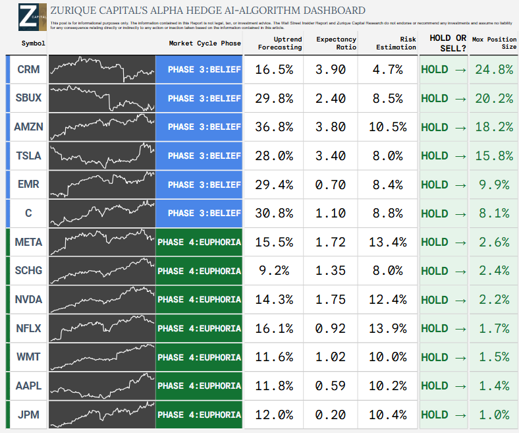Click the dashboard title heading
The image size is (519, 433).
[208, 11]
